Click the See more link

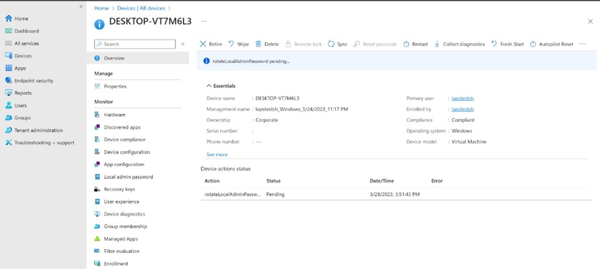tap(217, 155)
